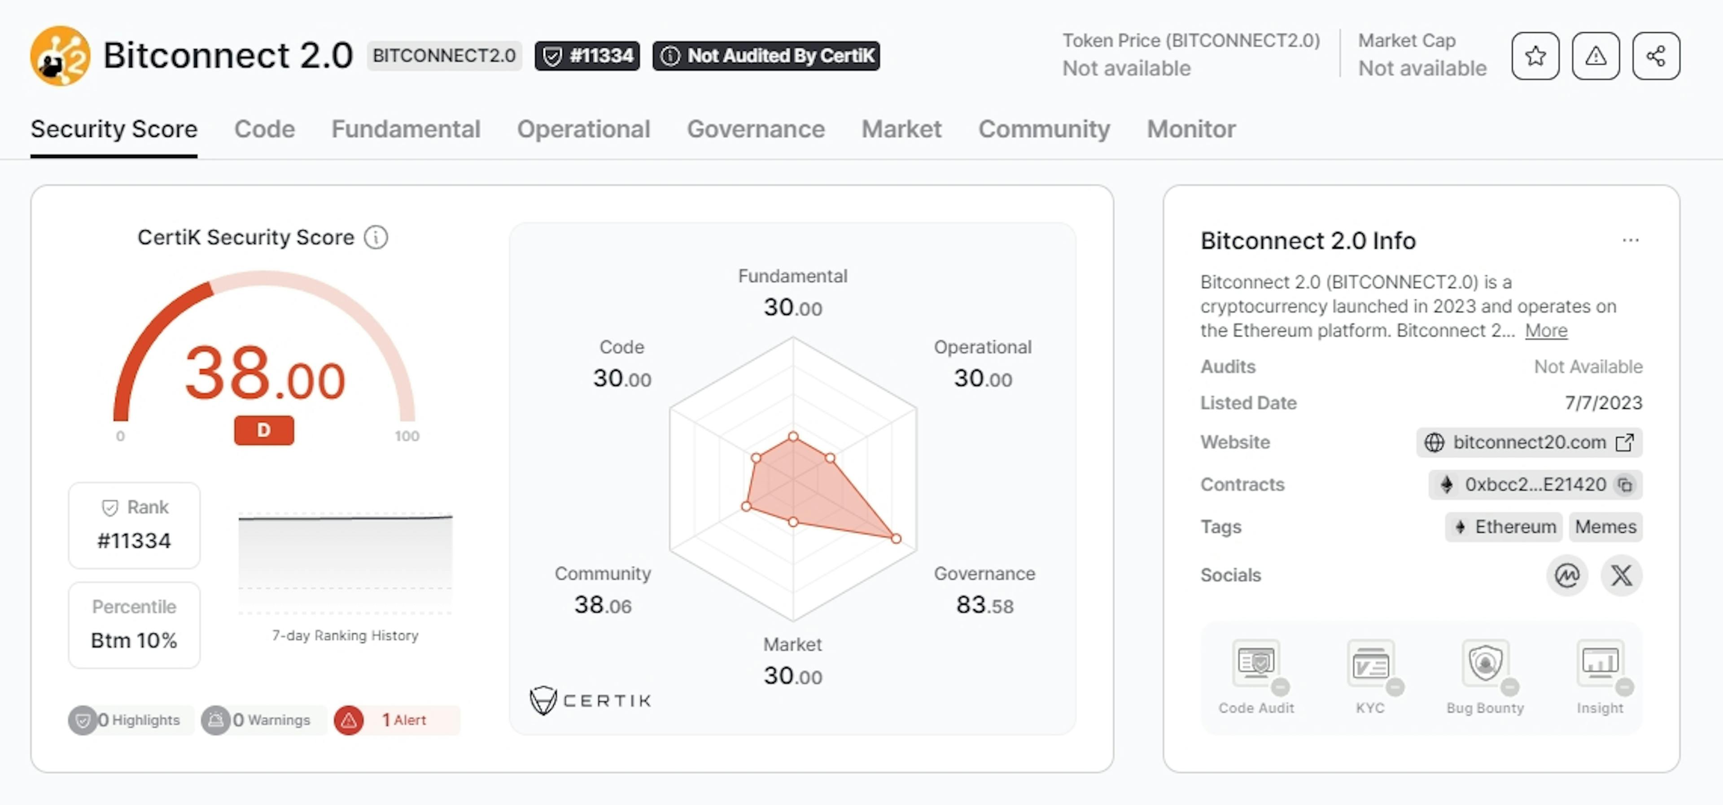Switch to the Code tab
This screenshot has height=805, width=1723.
pyautogui.click(x=264, y=128)
